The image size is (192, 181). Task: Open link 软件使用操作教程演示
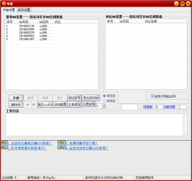click(27, 148)
